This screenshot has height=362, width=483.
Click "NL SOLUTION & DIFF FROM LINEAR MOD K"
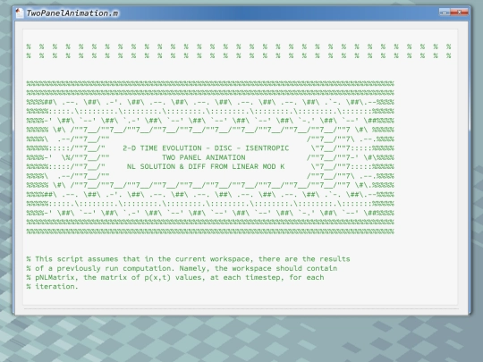coord(206,167)
